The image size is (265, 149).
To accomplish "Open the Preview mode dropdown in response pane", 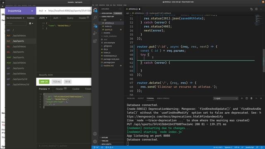I will tap(44, 89).
